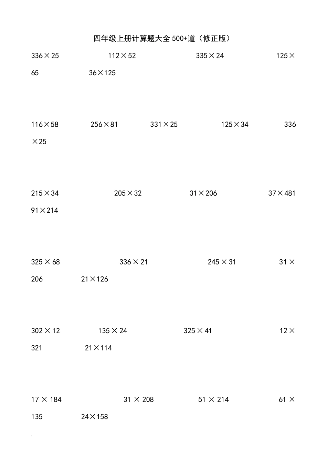The image size is (327, 464).
Task: Click on the problem 36×125
Action: pyautogui.click(x=102, y=73)
